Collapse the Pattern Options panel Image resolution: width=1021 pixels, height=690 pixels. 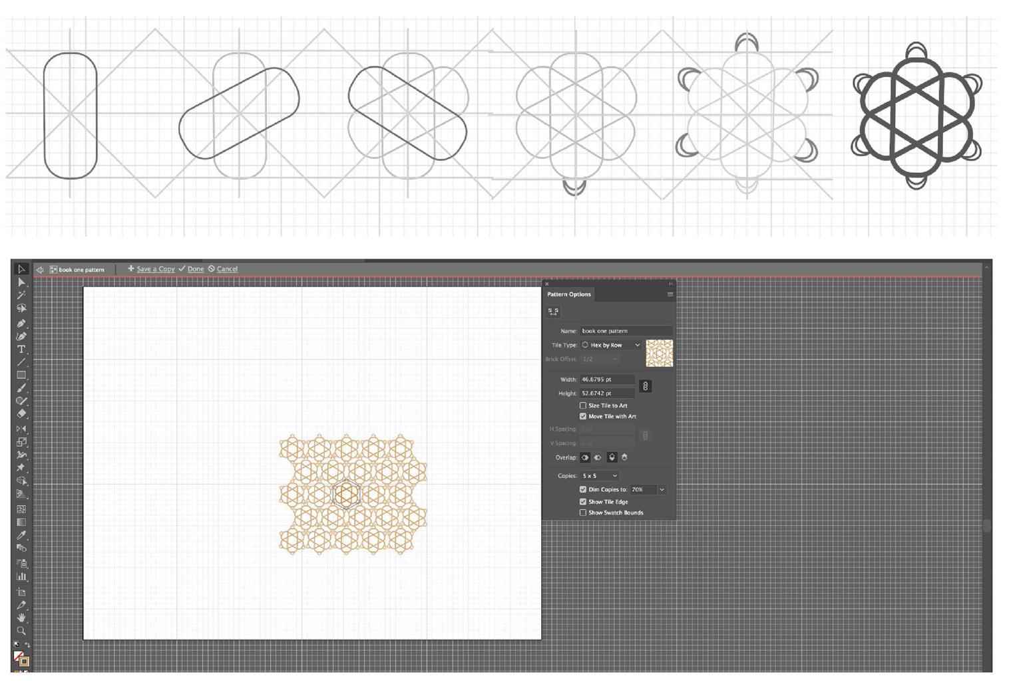(x=670, y=284)
